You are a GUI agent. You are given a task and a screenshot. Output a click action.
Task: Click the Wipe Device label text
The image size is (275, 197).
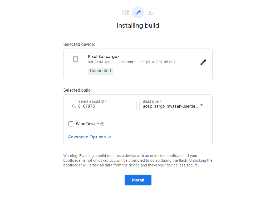(x=87, y=124)
